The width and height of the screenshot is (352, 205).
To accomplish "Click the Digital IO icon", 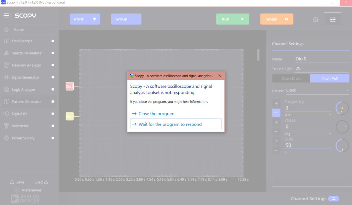I will (x=6, y=114).
